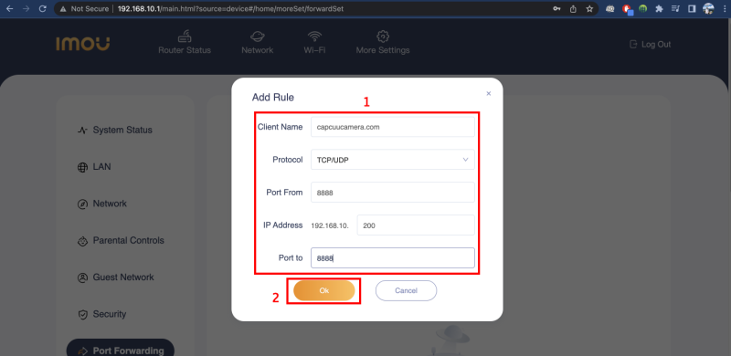Open Wi-Fi settings in top navigation
The image size is (731, 356).
(x=314, y=42)
